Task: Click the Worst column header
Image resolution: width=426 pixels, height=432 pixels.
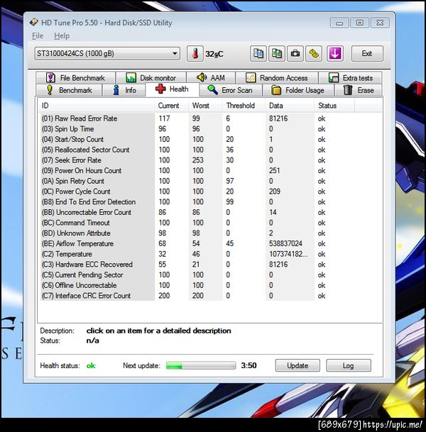Action: tap(205, 106)
